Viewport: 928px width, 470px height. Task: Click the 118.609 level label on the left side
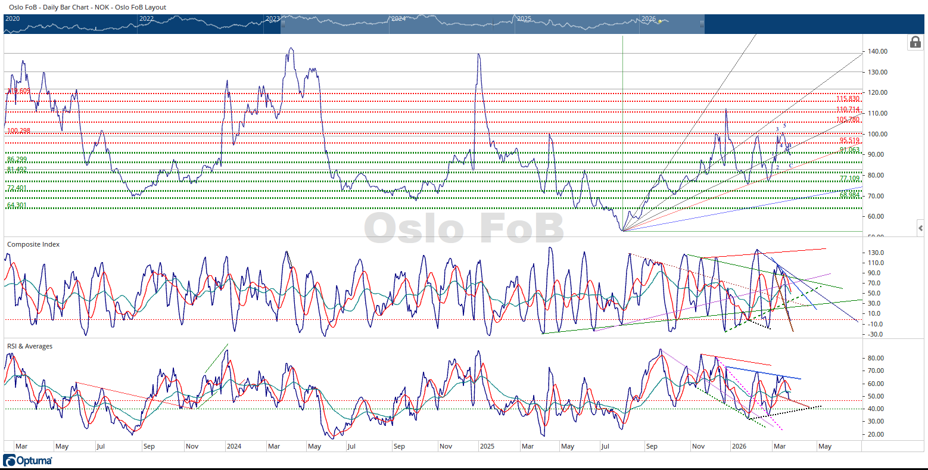(18, 91)
